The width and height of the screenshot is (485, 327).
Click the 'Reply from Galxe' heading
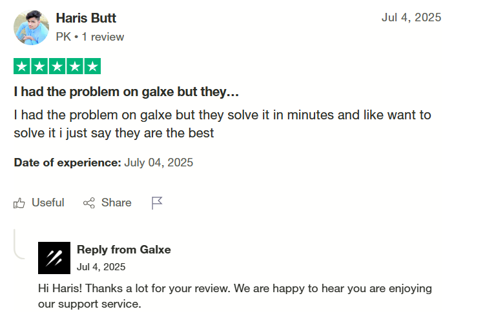click(x=124, y=250)
